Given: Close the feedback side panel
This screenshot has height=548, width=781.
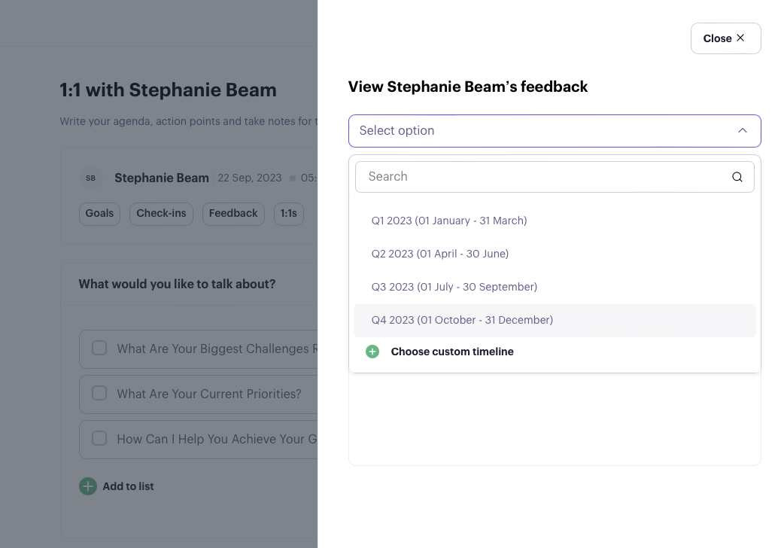Looking at the screenshot, I should click(725, 38).
